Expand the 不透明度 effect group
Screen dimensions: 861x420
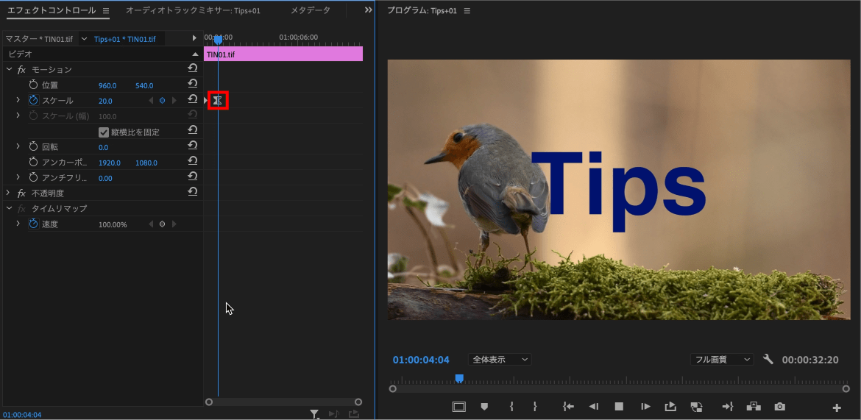[8, 193]
